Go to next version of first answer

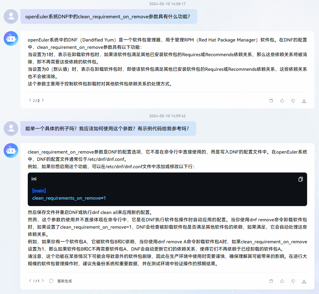coord(43,100)
